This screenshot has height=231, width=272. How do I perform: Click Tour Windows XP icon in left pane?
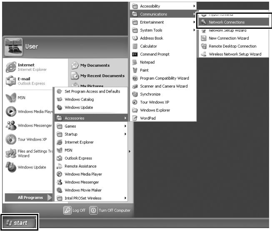point(11,139)
